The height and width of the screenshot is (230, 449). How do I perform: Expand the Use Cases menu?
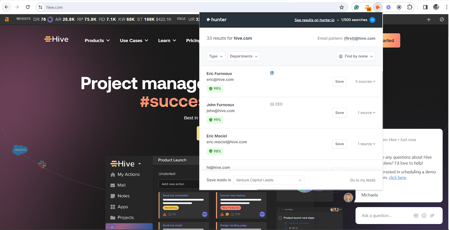pyautogui.click(x=134, y=40)
